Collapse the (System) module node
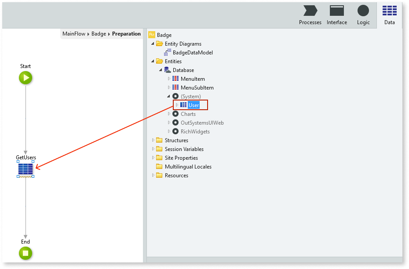The height and width of the screenshot is (269, 409). tap(169, 97)
